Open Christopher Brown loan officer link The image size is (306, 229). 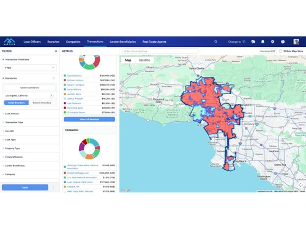pyautogui.click(x=76, y=112)
